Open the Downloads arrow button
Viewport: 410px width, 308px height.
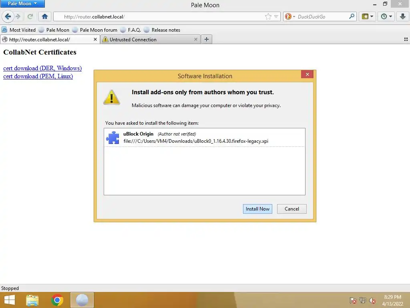coord(403,16)
